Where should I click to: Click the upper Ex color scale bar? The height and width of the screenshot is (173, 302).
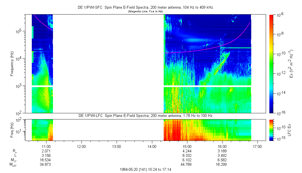pos(272,64)
